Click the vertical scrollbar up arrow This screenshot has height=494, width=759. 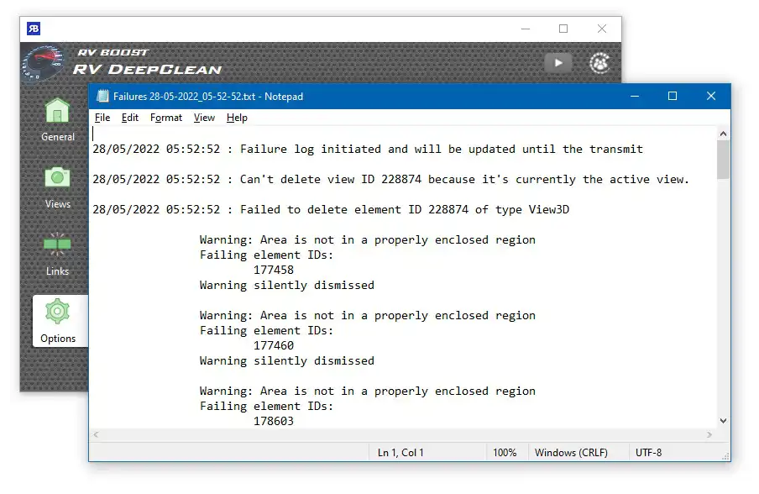tap(723, 134)
